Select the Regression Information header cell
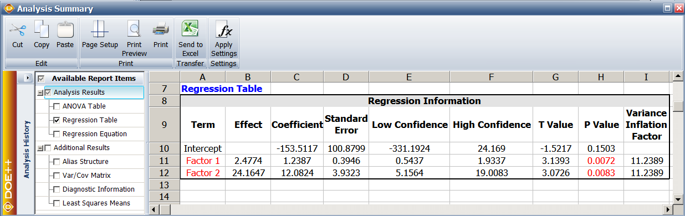Viewport: 685px width, 216px height. click(x=425, y=101)
